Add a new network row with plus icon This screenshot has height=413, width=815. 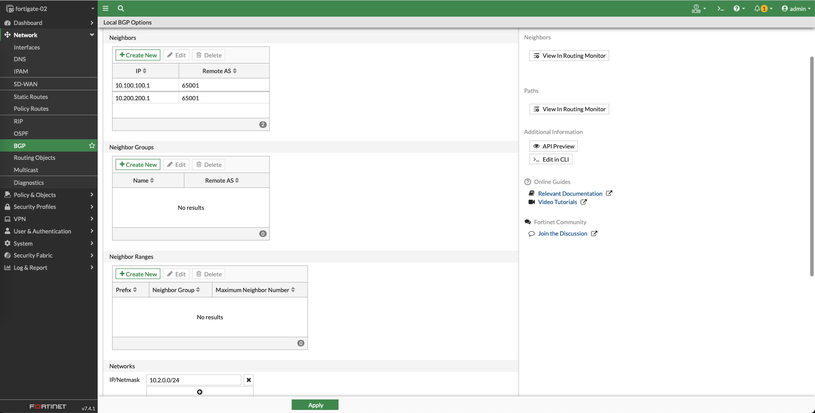point(200,392)
